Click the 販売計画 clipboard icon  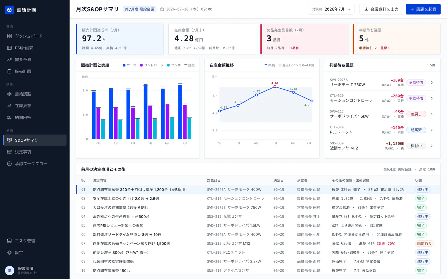click(9, 71)
